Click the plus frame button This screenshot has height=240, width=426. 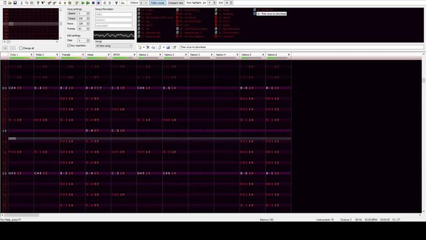(5, 48)
